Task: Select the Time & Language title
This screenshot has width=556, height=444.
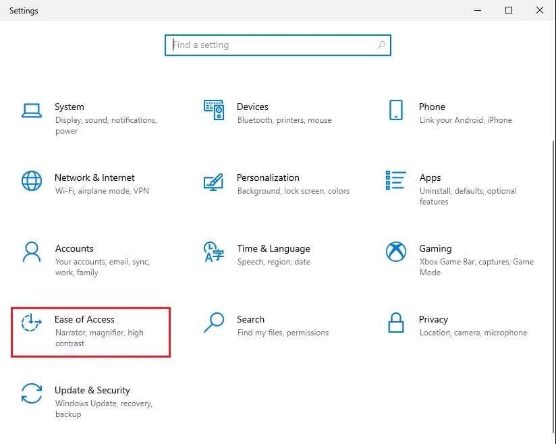Action: [x=273, y=248]
